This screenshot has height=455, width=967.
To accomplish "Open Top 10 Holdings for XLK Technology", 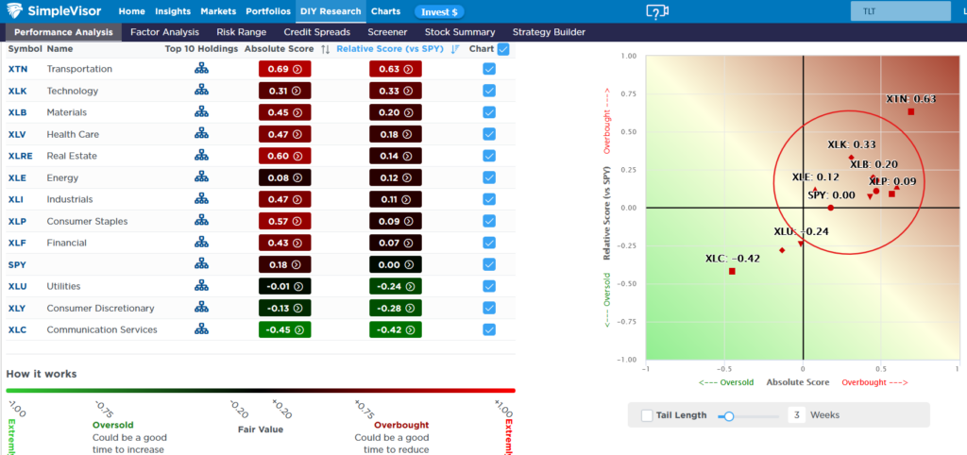I will 201,91.
